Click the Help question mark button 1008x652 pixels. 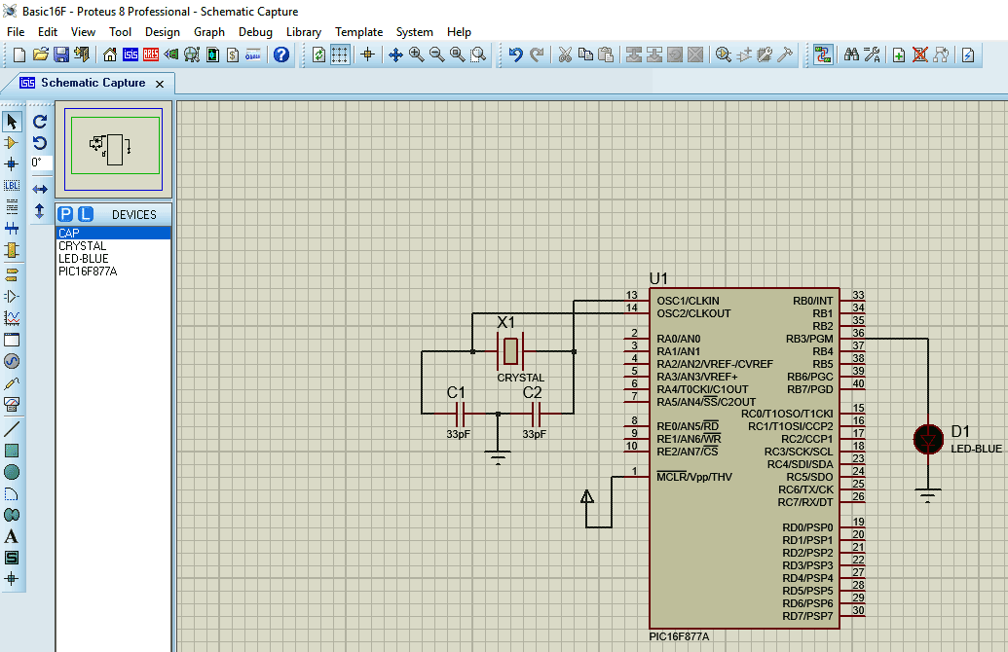(x=280, y=55)
